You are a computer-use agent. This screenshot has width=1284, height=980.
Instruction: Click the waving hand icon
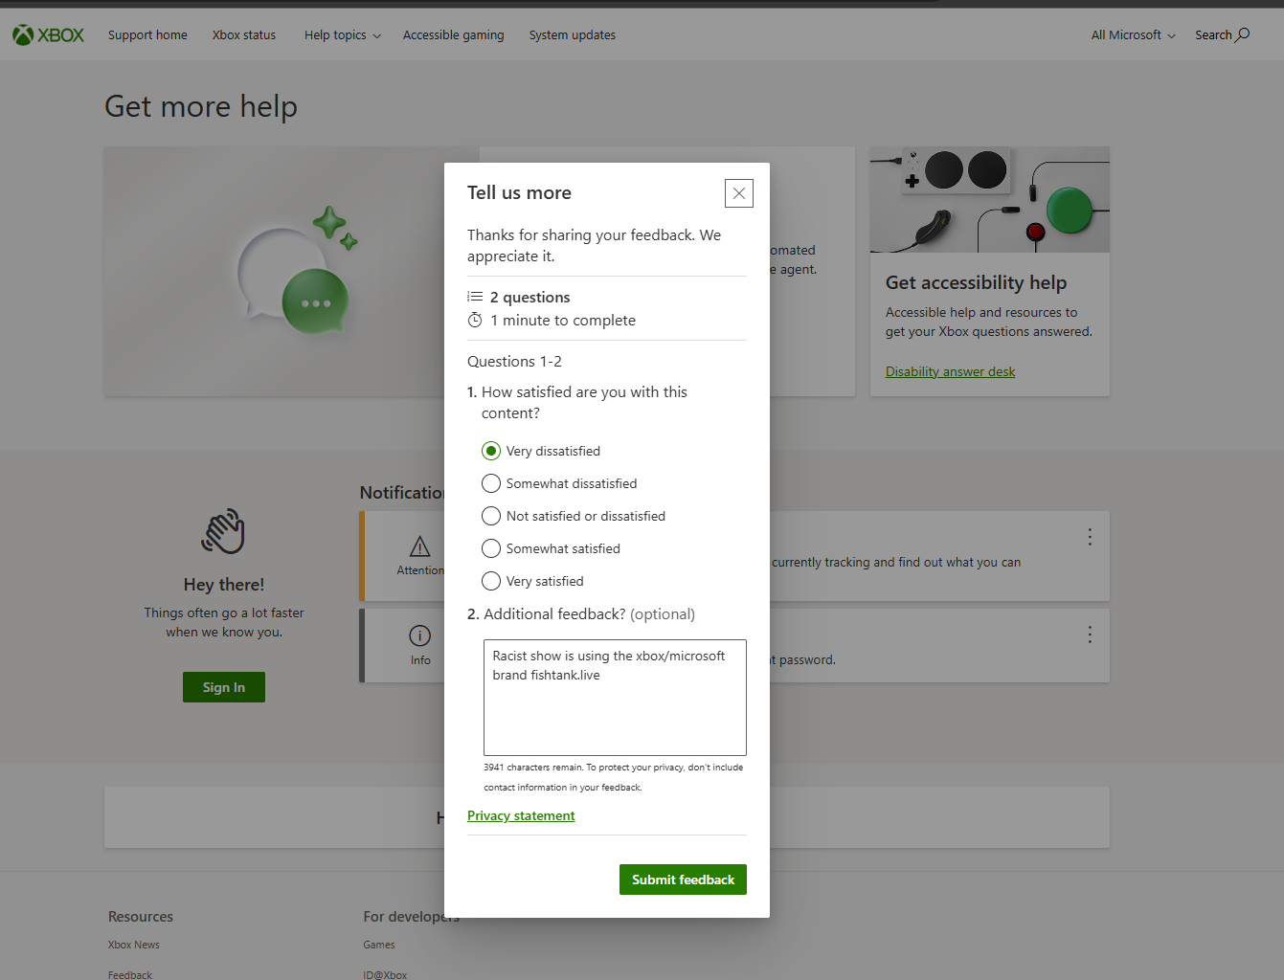(x=223, y=531)
